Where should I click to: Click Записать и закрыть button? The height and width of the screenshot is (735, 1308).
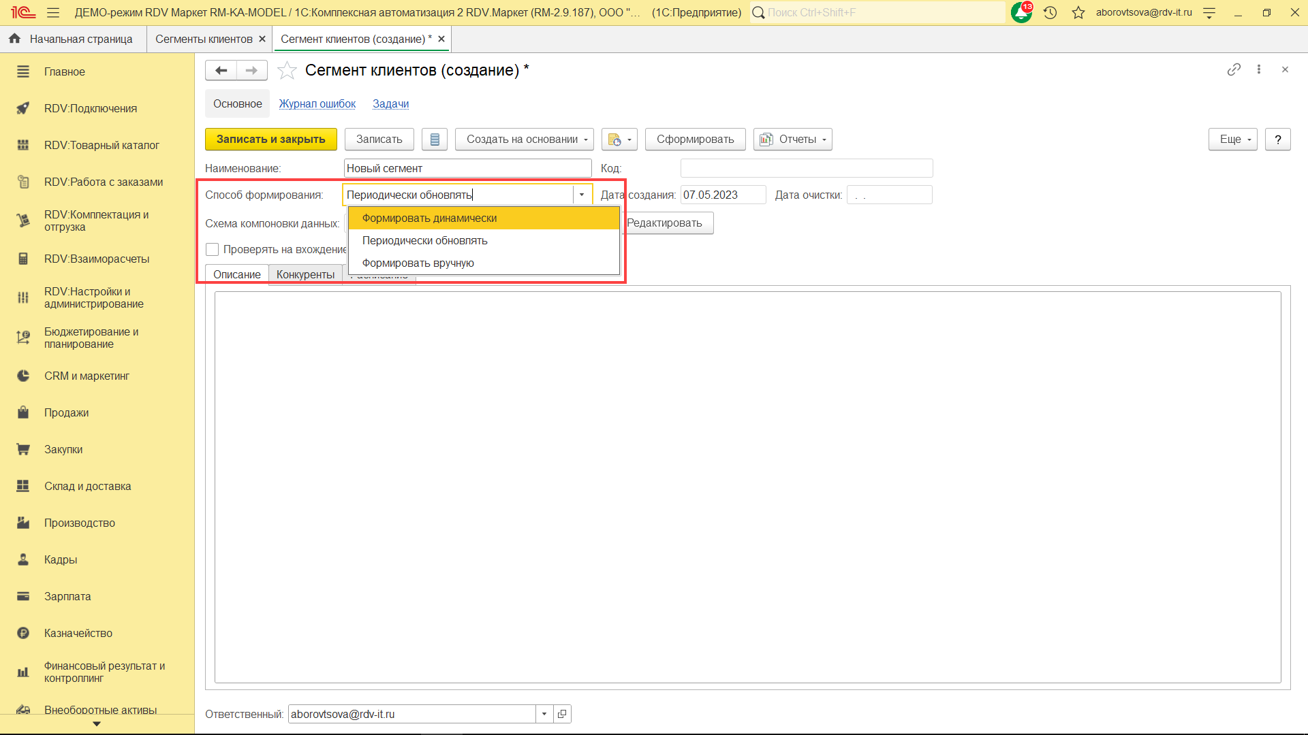(x=270, y=139)
